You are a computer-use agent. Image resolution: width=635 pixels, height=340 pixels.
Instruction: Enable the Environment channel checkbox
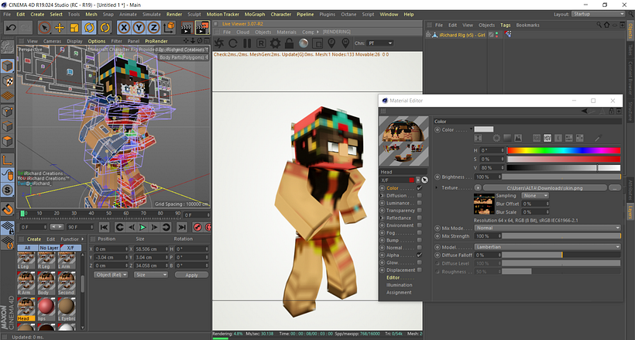click(x=420, y=225)
